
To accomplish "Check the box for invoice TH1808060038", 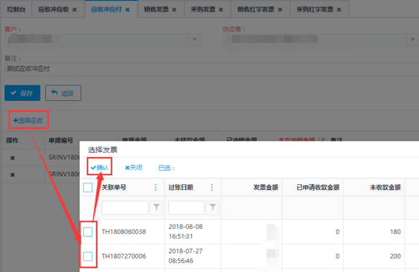I will pos(88,231).
